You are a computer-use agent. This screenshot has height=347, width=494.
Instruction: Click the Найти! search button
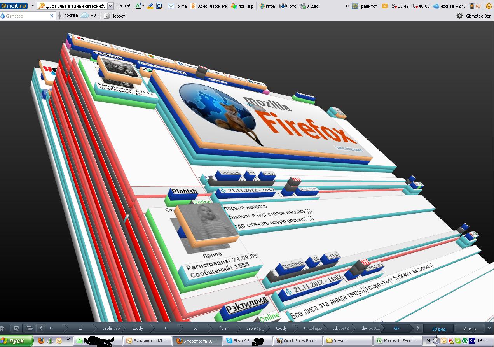point(123,6)
